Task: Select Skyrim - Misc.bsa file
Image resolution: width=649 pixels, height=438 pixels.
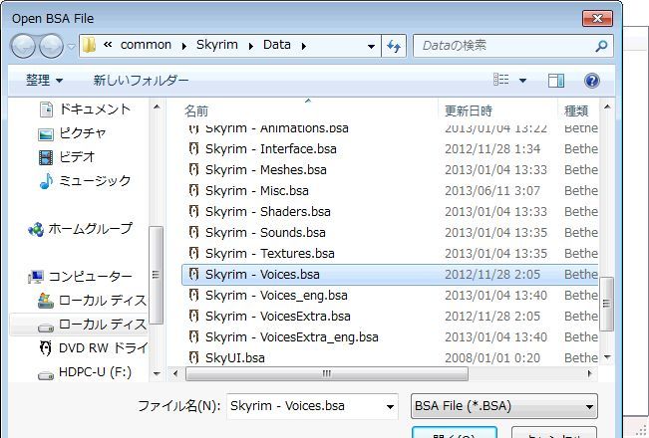Action: click(x=389, y=191)
